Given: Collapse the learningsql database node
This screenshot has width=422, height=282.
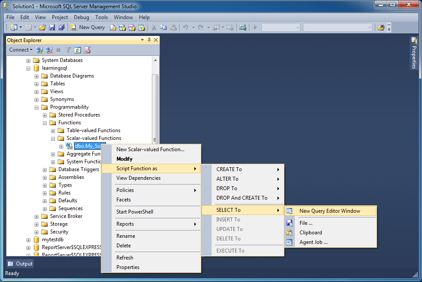Looking at the screenshot, I should (x=28, y=68).
